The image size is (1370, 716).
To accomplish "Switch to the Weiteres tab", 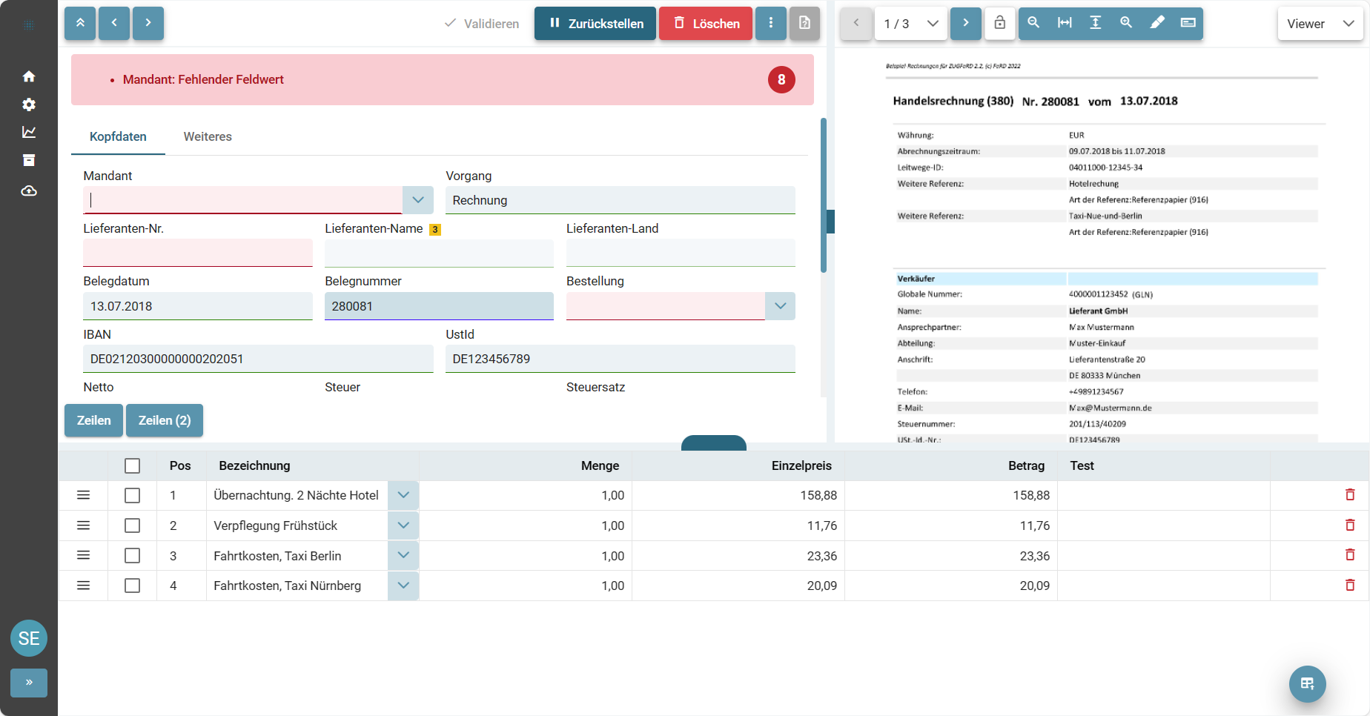I will (x=208, y=136).
